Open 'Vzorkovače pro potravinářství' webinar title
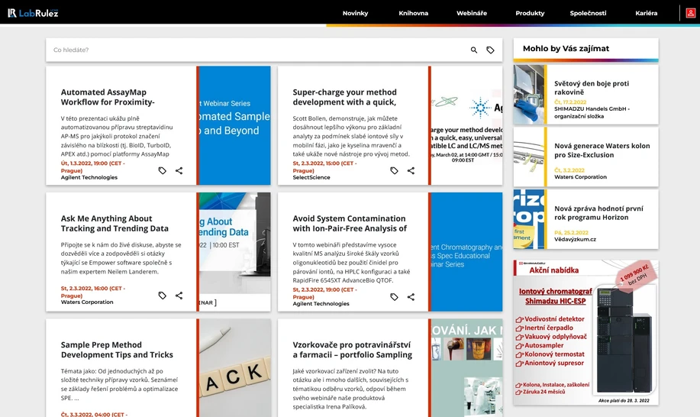The height and width of the screenshot is (417, 700). [352, 350]
